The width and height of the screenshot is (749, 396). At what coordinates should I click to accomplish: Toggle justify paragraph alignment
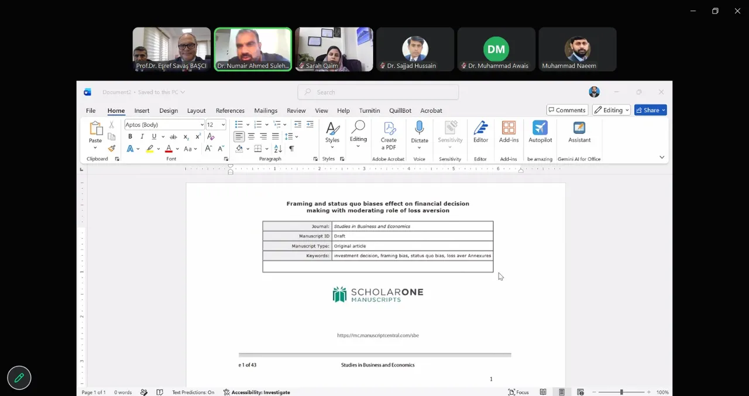click(x=275, y=136)
